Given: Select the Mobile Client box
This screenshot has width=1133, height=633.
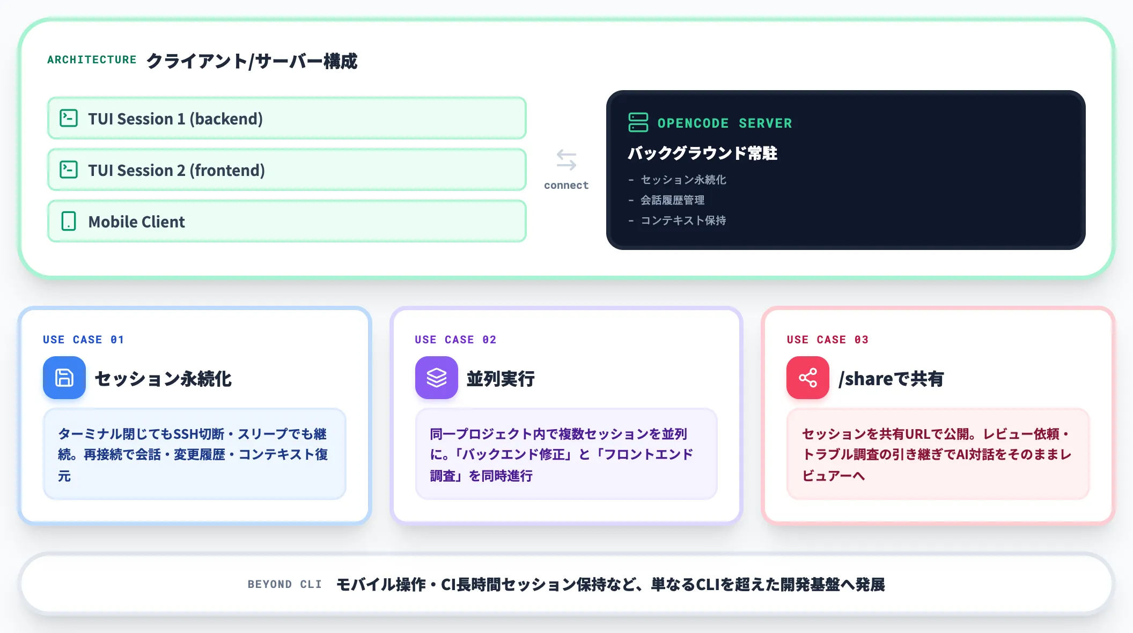Looking at the screenshot, I should (x=287, y=221).
